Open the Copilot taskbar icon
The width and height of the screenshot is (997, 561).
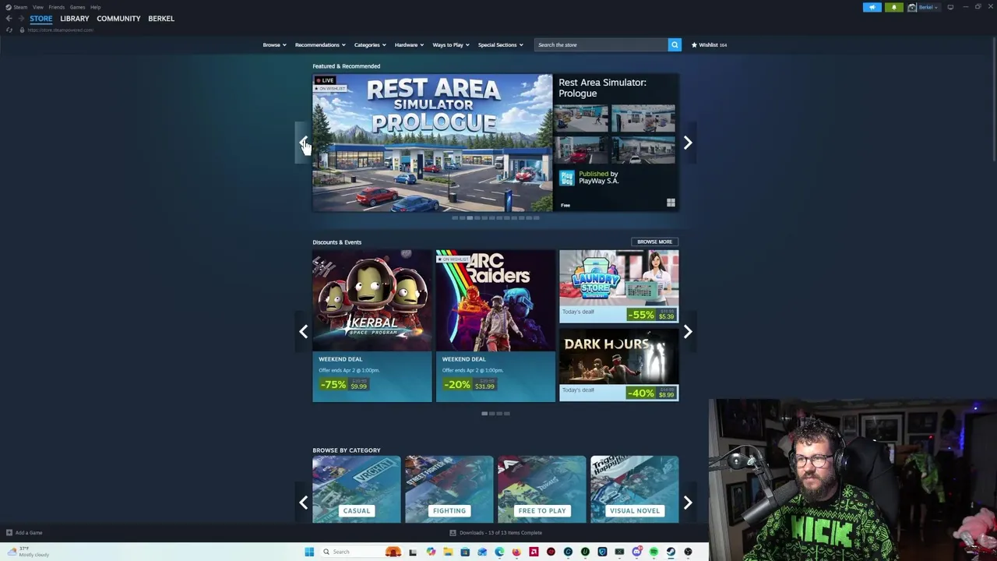pyautogui.click(x=431, y=552)
